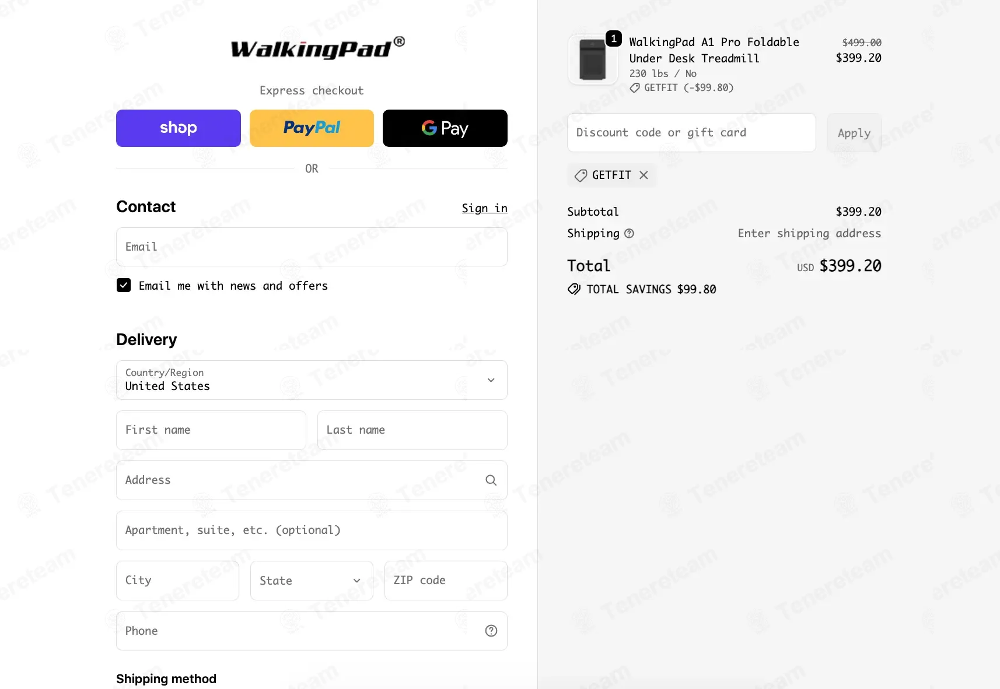Select the First name field
This screenshot has width=1000, height=689.
coord(211,430)
